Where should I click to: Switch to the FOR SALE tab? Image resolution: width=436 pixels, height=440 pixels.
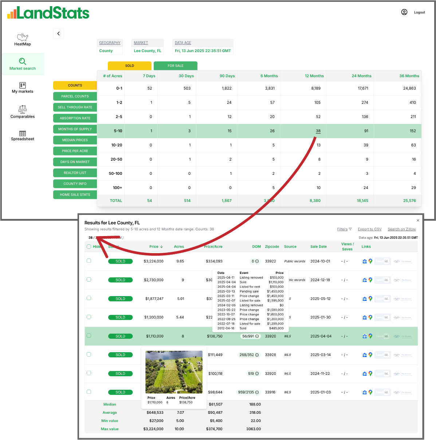(x=176, y=66)
